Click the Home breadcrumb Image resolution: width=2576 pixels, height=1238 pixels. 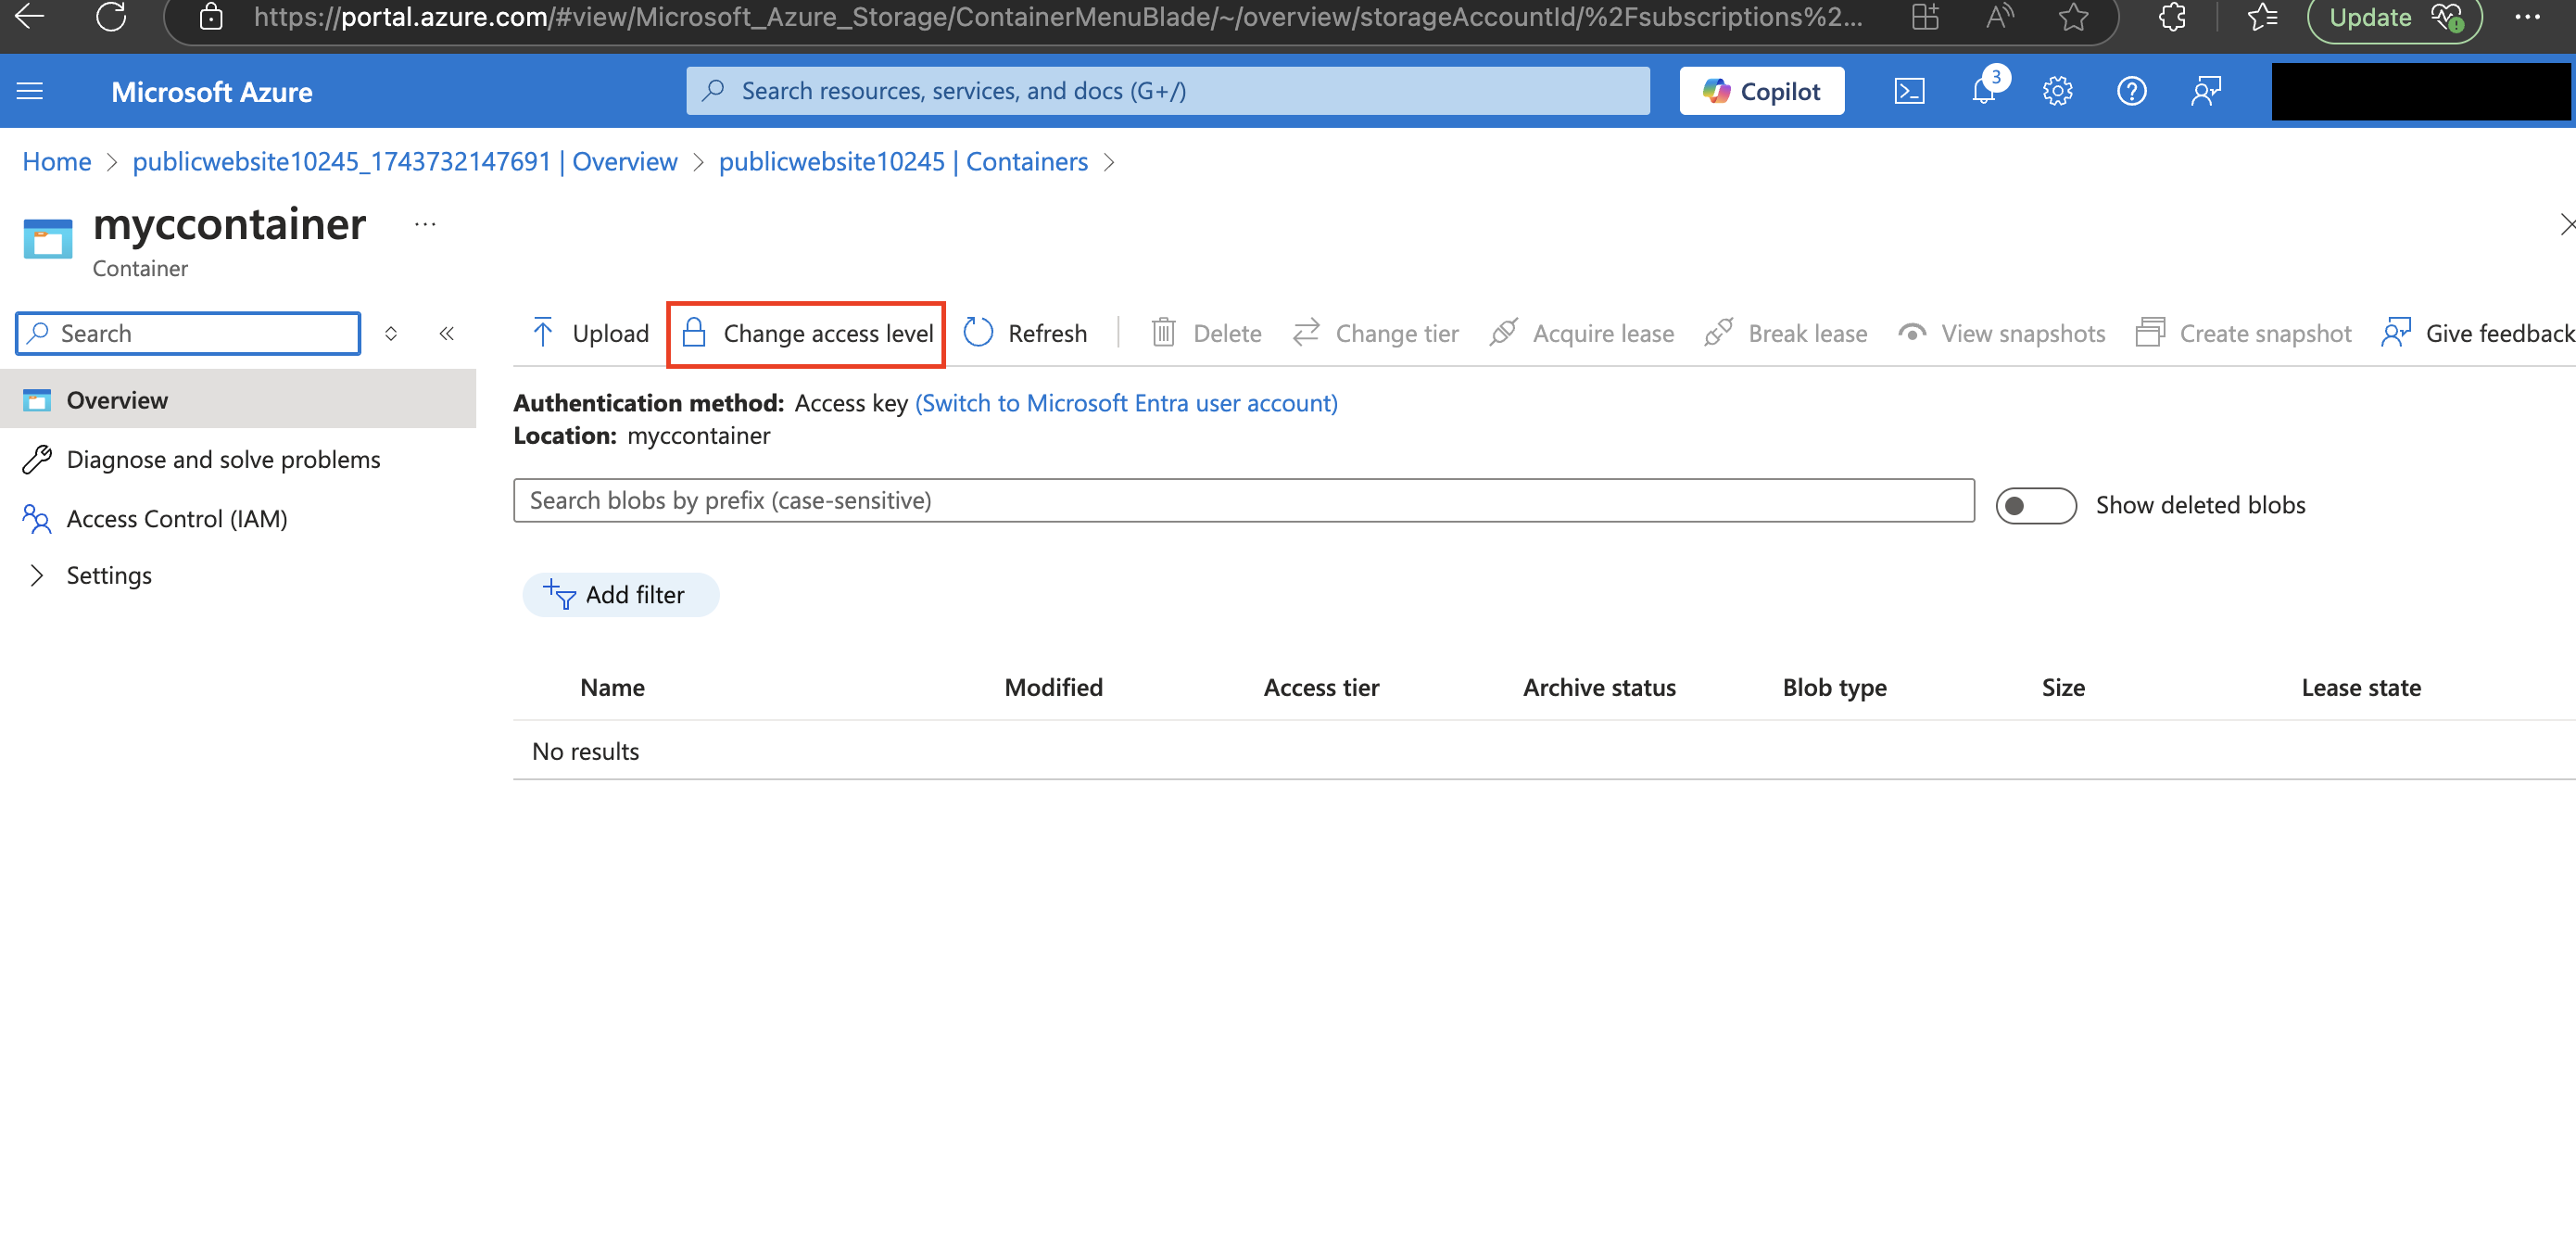(x=57, y=161)
